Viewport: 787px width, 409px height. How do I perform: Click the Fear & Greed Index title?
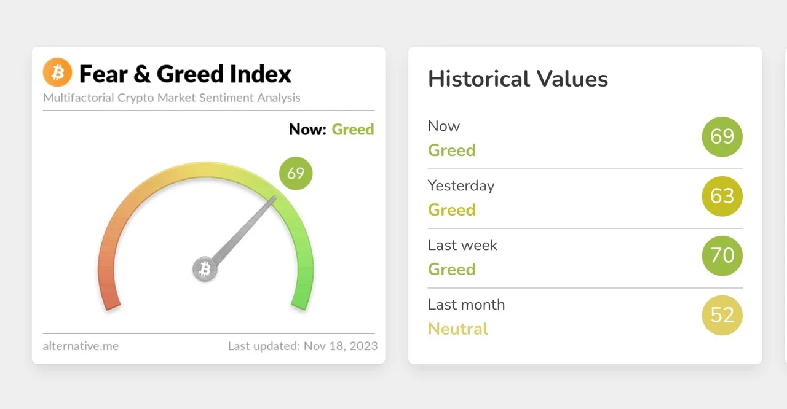pyautogui.click(x=185, y=74)
